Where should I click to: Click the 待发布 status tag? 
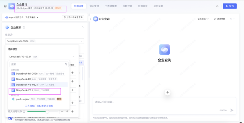[58, 8]
